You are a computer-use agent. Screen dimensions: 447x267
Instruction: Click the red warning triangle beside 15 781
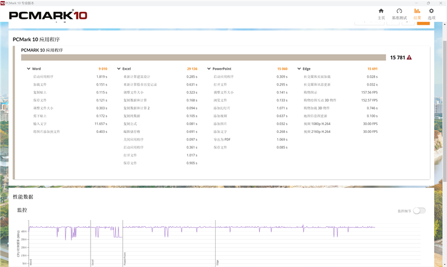coord(409,58)
